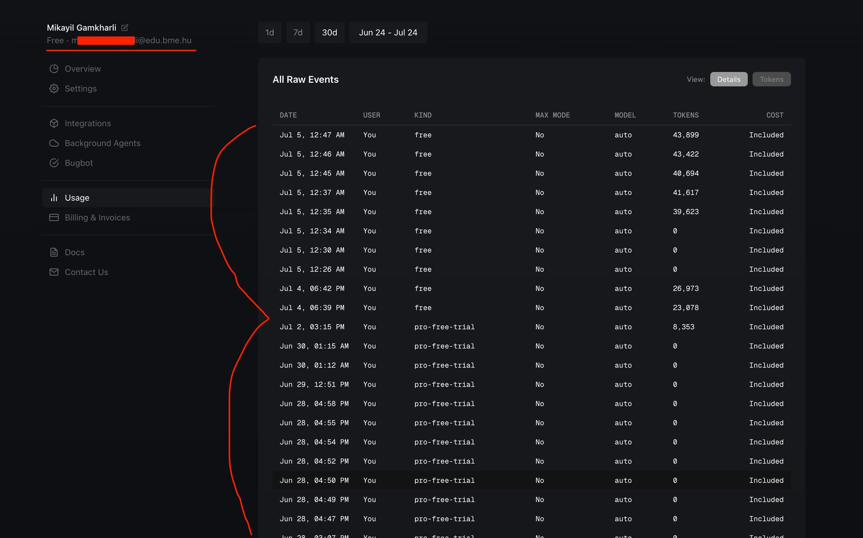Click the Background Agents cloud icon
Viewport: 863px width, 538px height.
tap(54, 143)
